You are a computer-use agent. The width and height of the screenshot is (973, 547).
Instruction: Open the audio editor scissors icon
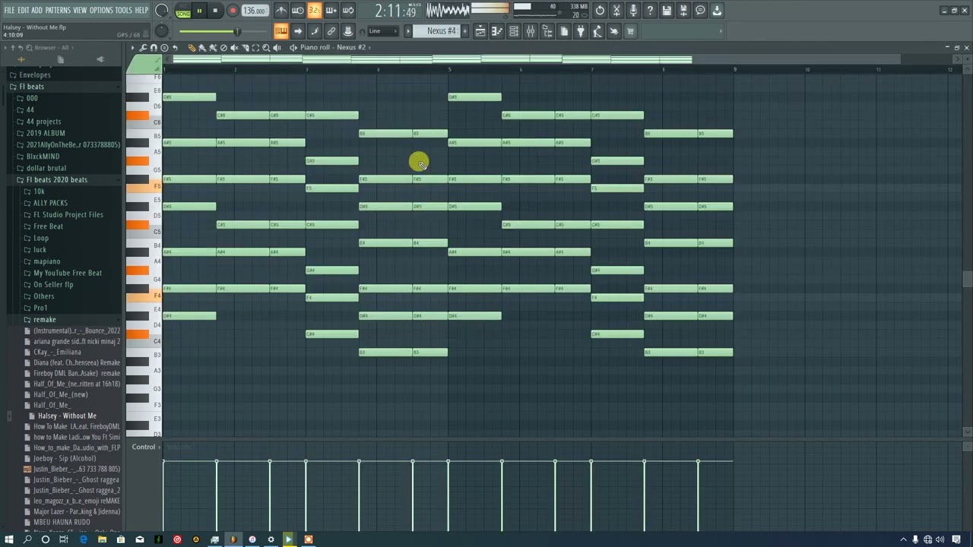616,11
